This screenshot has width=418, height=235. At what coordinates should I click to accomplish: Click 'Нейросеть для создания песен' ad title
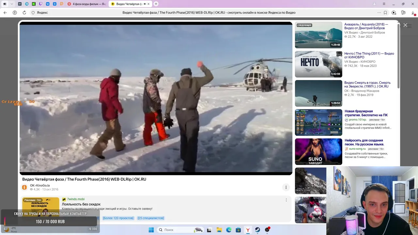364,142
